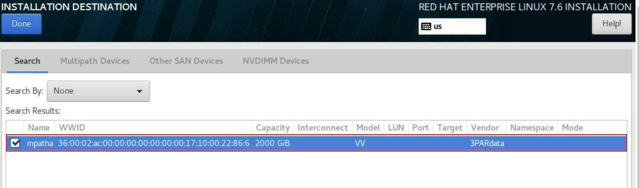The height and width of the screenshot is (188, 639).
Task: Click the Help! button
Action: point(611,24)
